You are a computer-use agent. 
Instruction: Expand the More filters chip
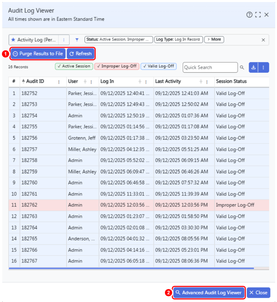214,40
